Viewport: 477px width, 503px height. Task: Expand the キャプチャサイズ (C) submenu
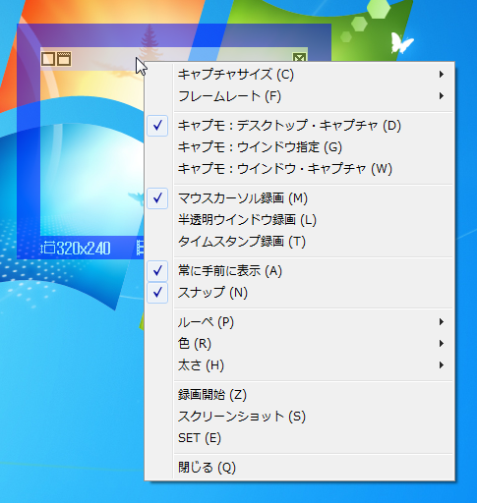tap(299, 75)
